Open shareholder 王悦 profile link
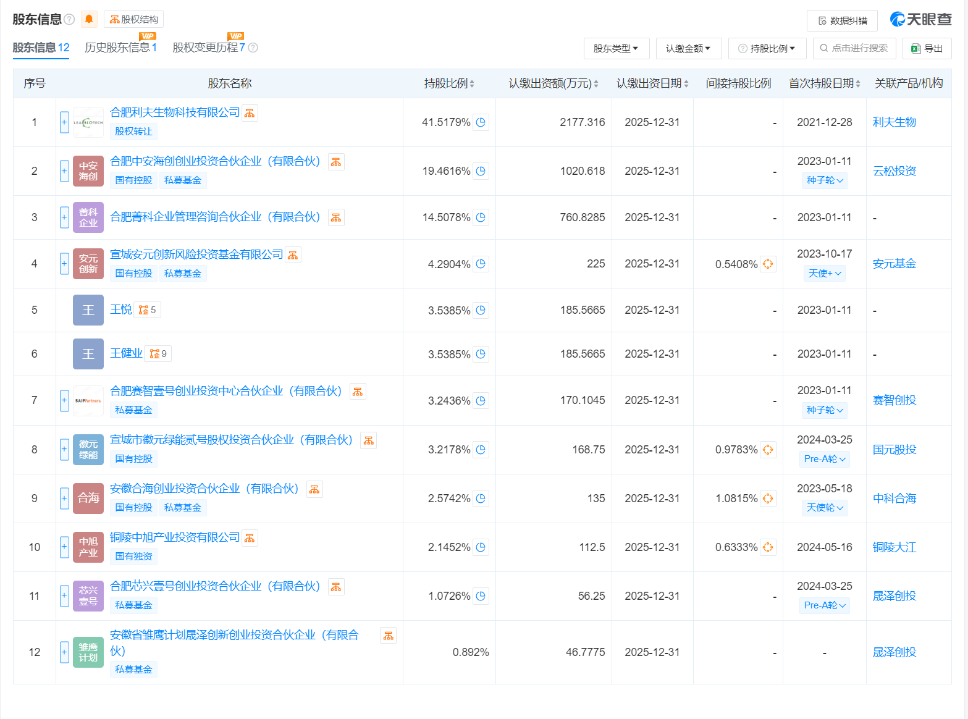 tap(121, 309)
